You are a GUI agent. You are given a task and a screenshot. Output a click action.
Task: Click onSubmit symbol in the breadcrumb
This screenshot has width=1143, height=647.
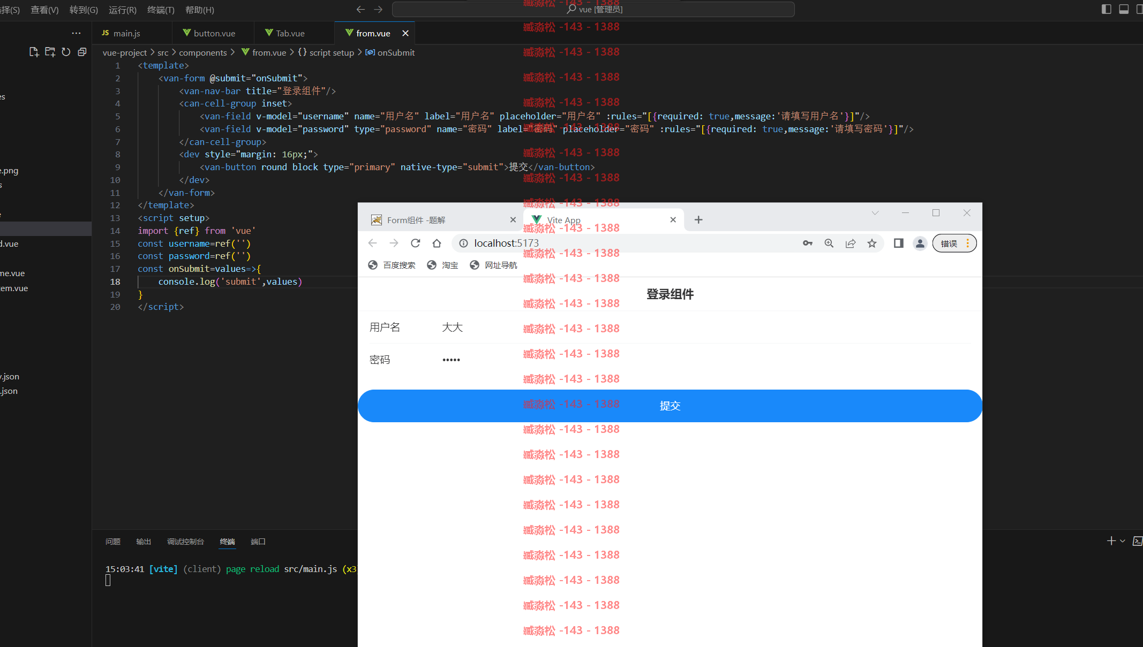(x=396, y=52)
